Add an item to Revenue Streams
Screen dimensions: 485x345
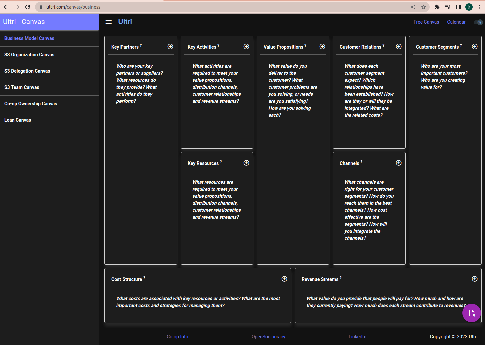(x=475, y=279)
